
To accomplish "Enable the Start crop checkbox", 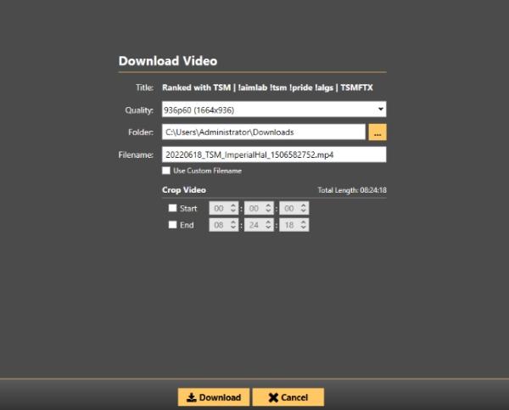I will click(x=173, y=208).
